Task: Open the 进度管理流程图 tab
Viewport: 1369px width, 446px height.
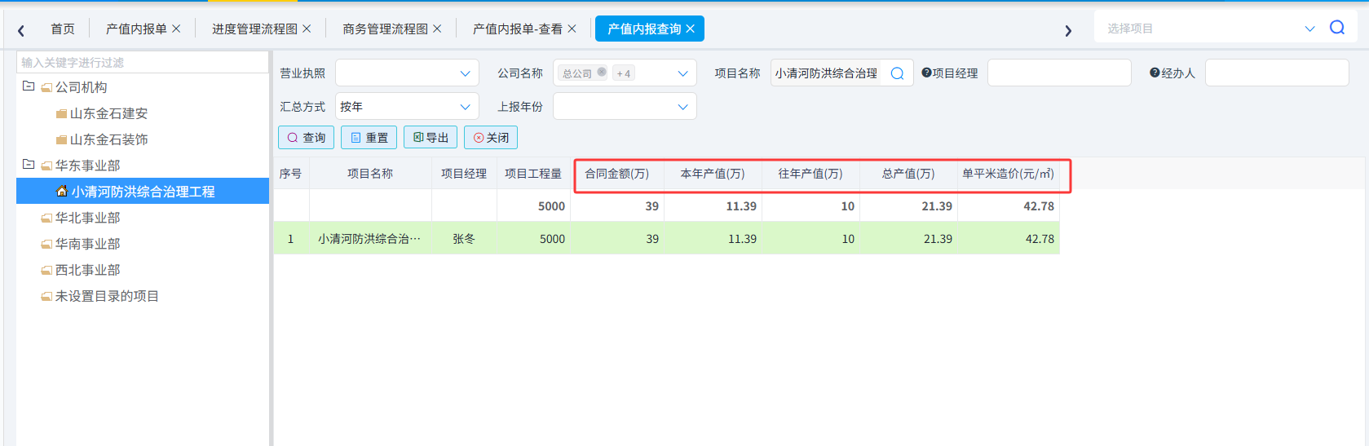Action: pos(254,29)
